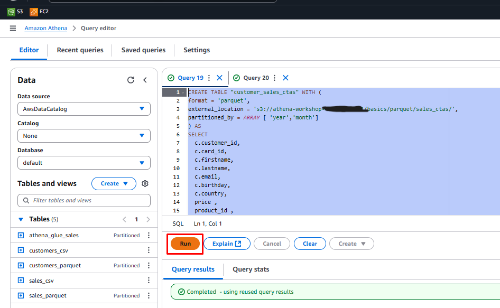Click the Amazon Athena breadcrumb link
The width and height of the screenshot is (500, 308).
[x=45, y=29]
